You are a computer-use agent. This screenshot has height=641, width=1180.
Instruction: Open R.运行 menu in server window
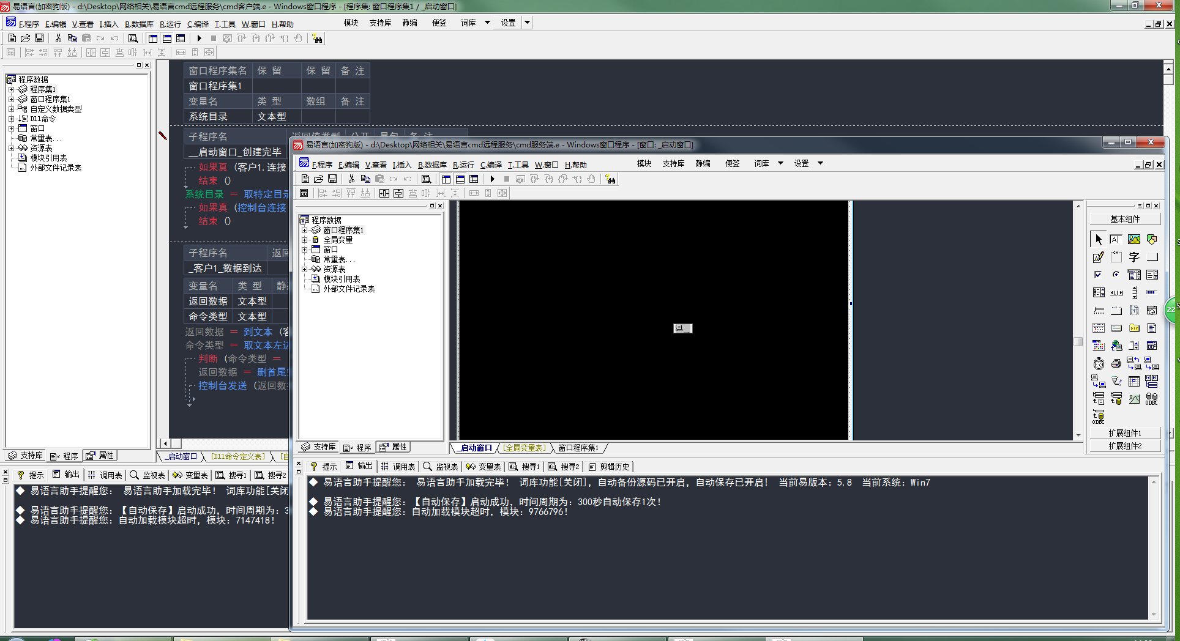(463, 165)
